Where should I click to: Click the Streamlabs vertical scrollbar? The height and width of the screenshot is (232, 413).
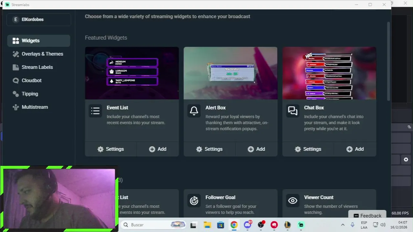tap(388, 61)
